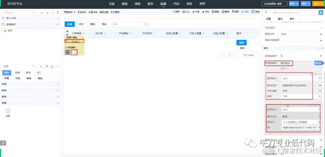The image size is (325, 157).
Task: Click the folder icon beside left search box
Action: point(42,13)
